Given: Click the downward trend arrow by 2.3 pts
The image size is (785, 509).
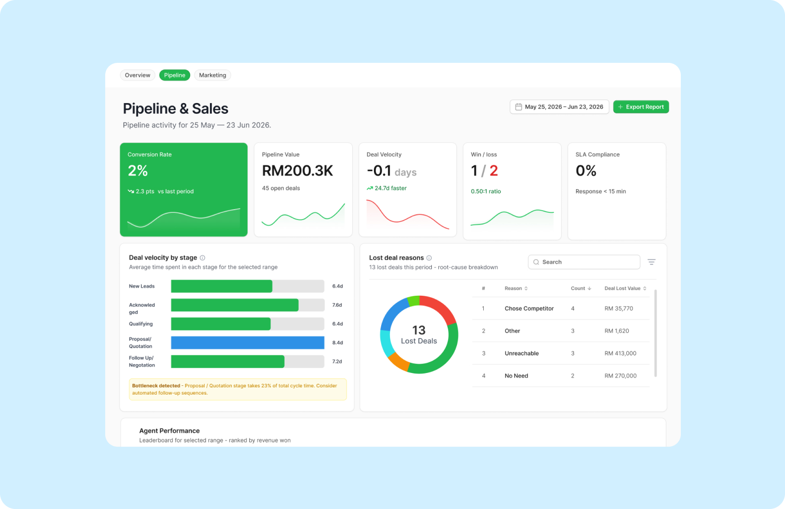Looking at the screenshot, I should 130,191.
